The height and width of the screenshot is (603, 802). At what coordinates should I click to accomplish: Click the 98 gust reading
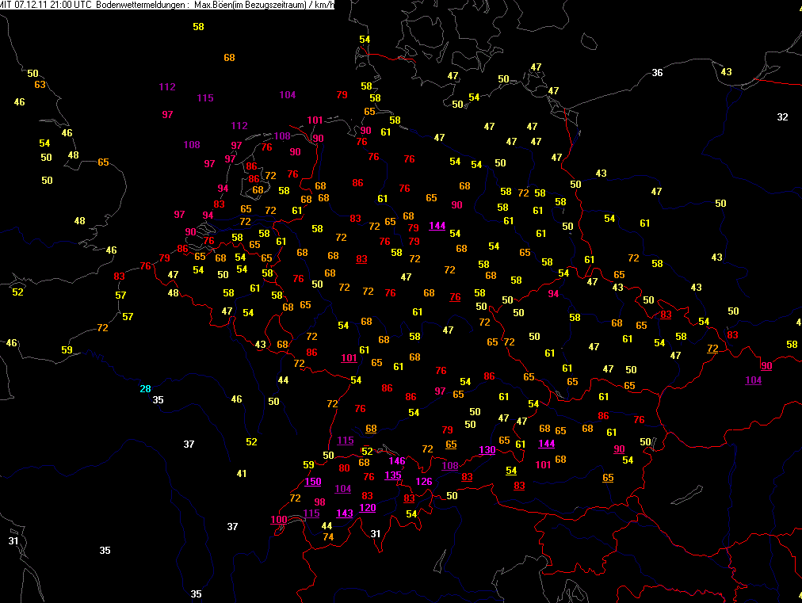319,502
